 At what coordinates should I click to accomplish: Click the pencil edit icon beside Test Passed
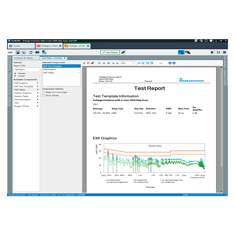tap(123, 52)
